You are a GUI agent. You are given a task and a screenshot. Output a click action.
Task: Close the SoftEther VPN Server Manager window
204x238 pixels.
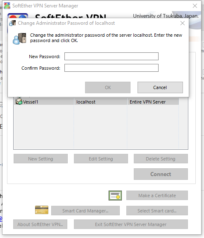(x=195, y=6)
